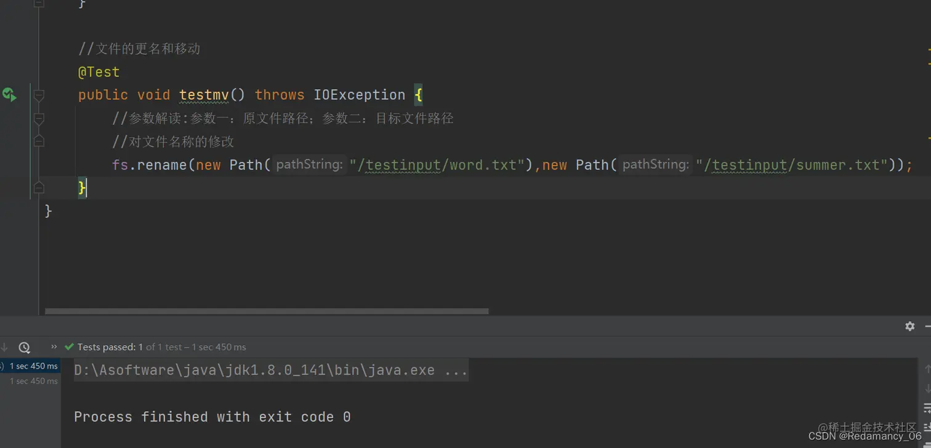
Task: Collapse testmv method fold marker
Action: pos(39,95)
